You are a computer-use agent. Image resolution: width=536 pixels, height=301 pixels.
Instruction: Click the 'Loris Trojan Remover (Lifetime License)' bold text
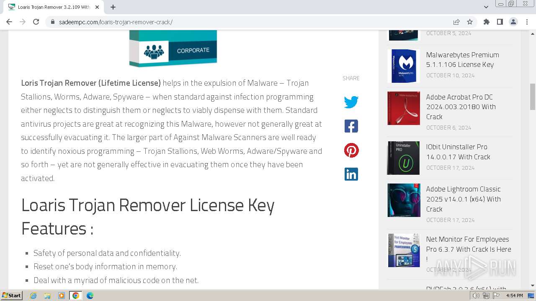[x=91, y=83]
